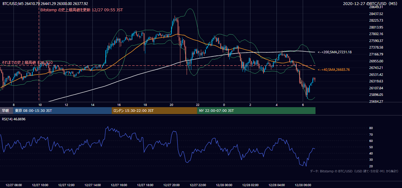Click hour tick 20 under price chart
Screen dimensions: 402x188
tap(171, 105)
